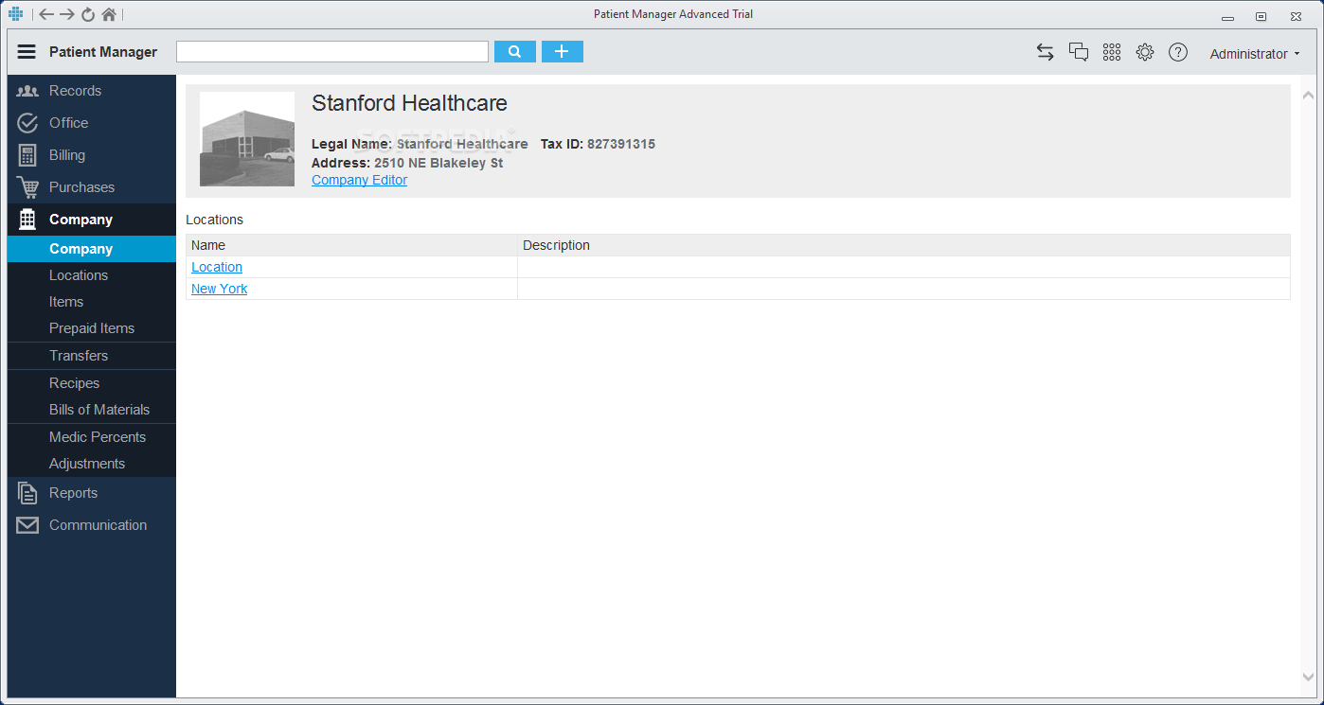
Task: Click the Description column header
Action: click(904, 245)
